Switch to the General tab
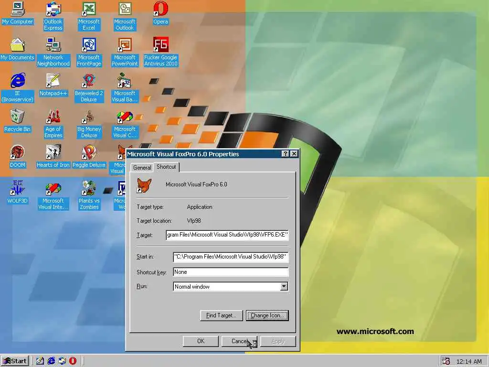This screenshot has width=489, height=367. pos(142,168)
